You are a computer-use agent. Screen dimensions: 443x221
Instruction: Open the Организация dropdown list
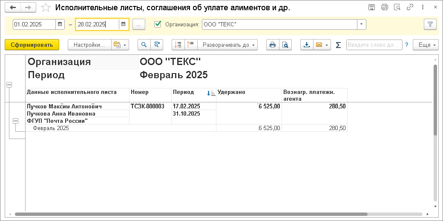tap(362, 24)
